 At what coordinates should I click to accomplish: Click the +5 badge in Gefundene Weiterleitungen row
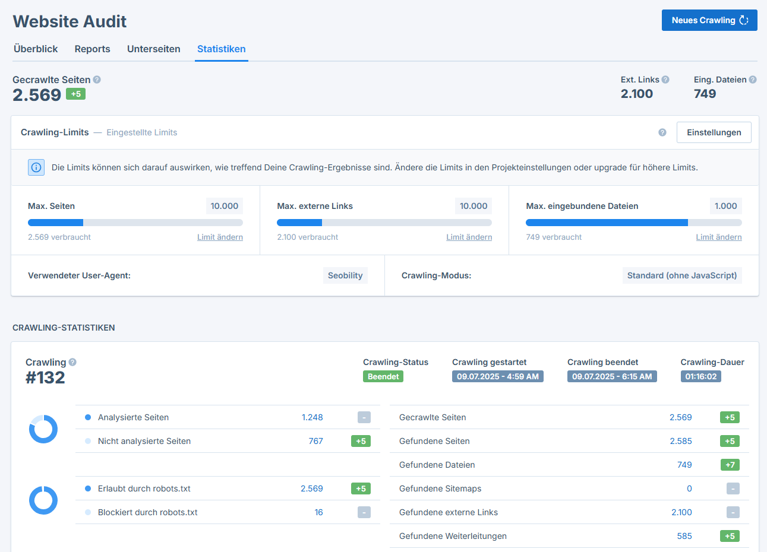(730, 536)
